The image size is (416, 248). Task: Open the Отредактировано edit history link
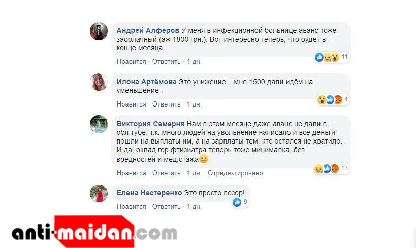[235, 173]
